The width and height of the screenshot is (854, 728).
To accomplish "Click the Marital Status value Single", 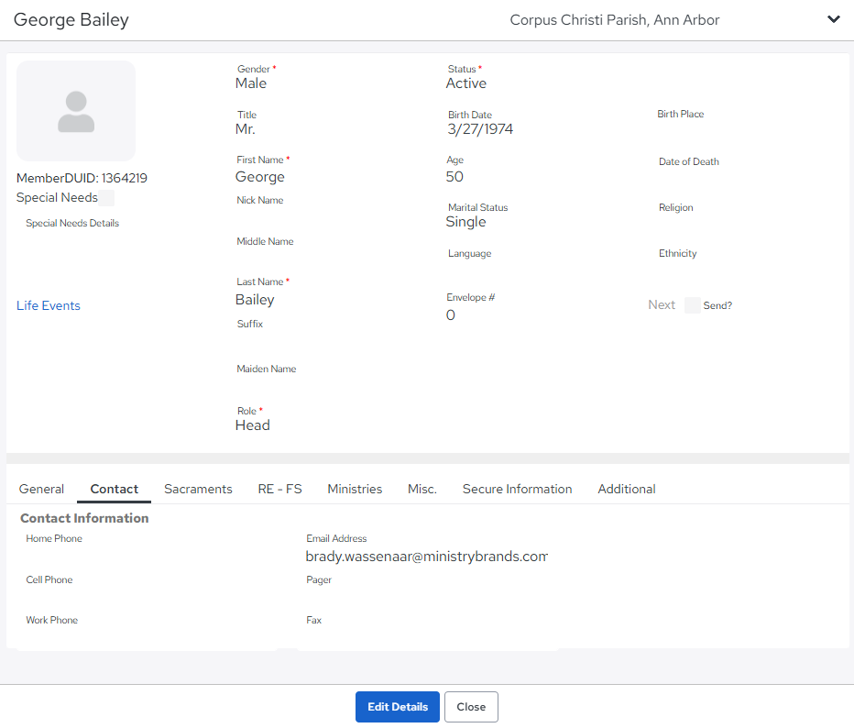I will (465, 222).
